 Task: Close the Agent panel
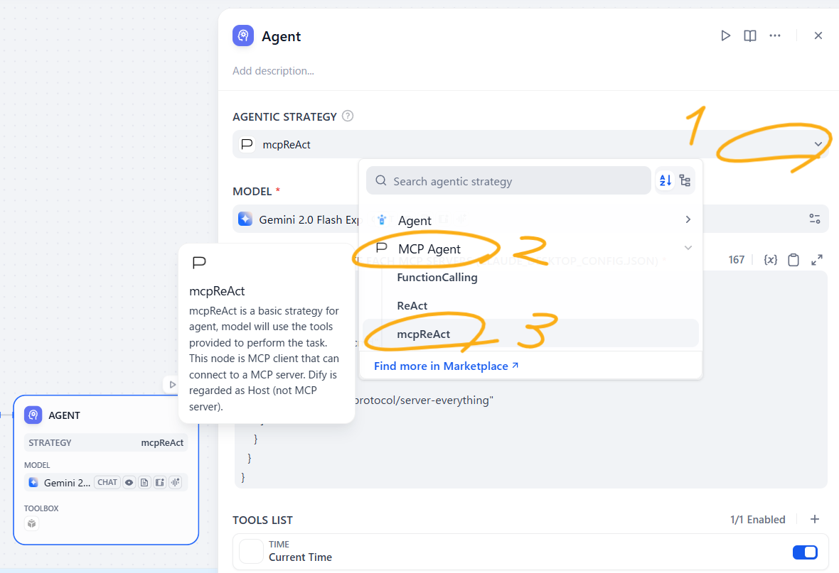(818, 36)
